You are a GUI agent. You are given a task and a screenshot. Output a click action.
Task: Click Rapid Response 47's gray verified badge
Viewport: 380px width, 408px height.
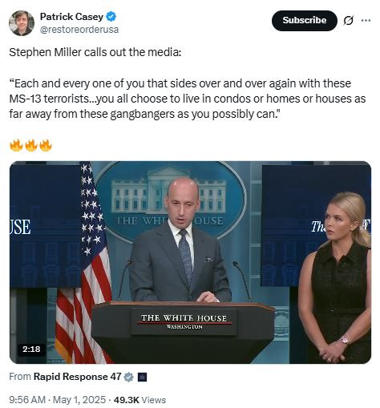pos(129,377)
